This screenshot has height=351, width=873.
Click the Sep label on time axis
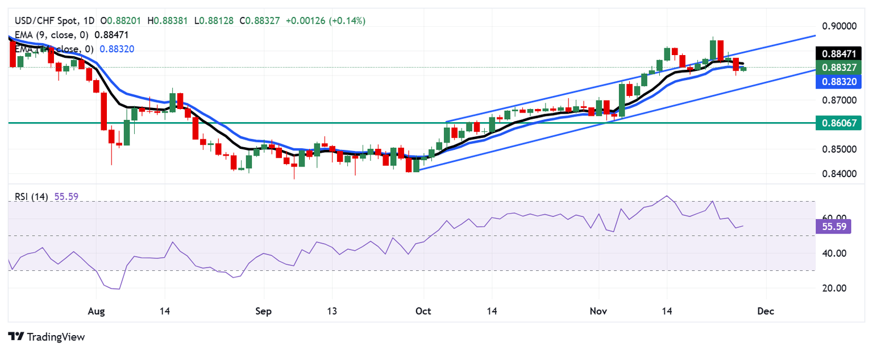[x=263, y=312]
